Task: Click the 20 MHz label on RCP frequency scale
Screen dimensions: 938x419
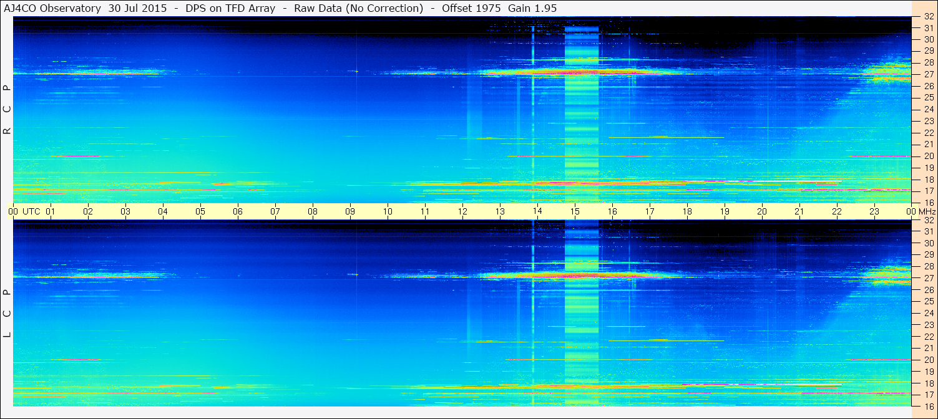Action: pos(928,156)
